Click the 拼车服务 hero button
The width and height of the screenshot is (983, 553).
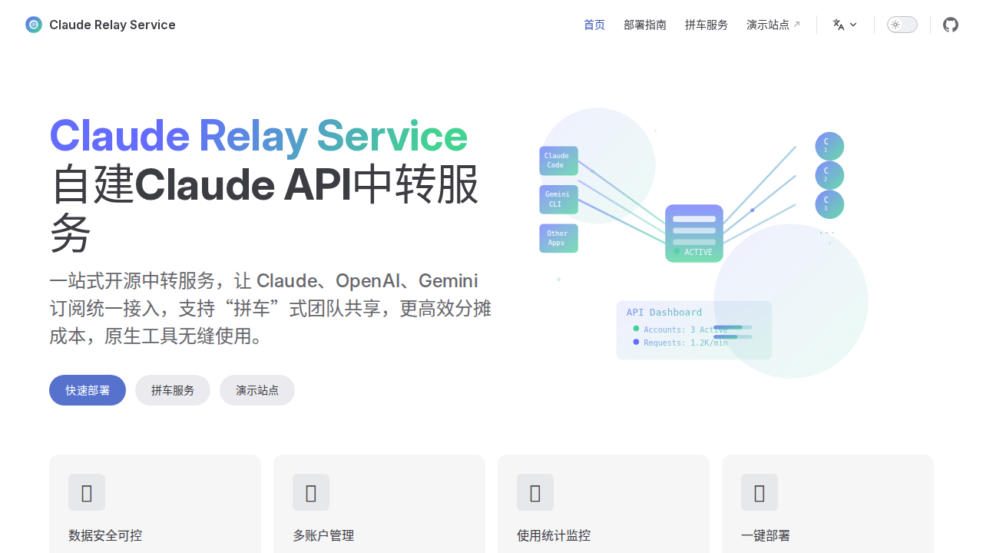click(173, 390)
